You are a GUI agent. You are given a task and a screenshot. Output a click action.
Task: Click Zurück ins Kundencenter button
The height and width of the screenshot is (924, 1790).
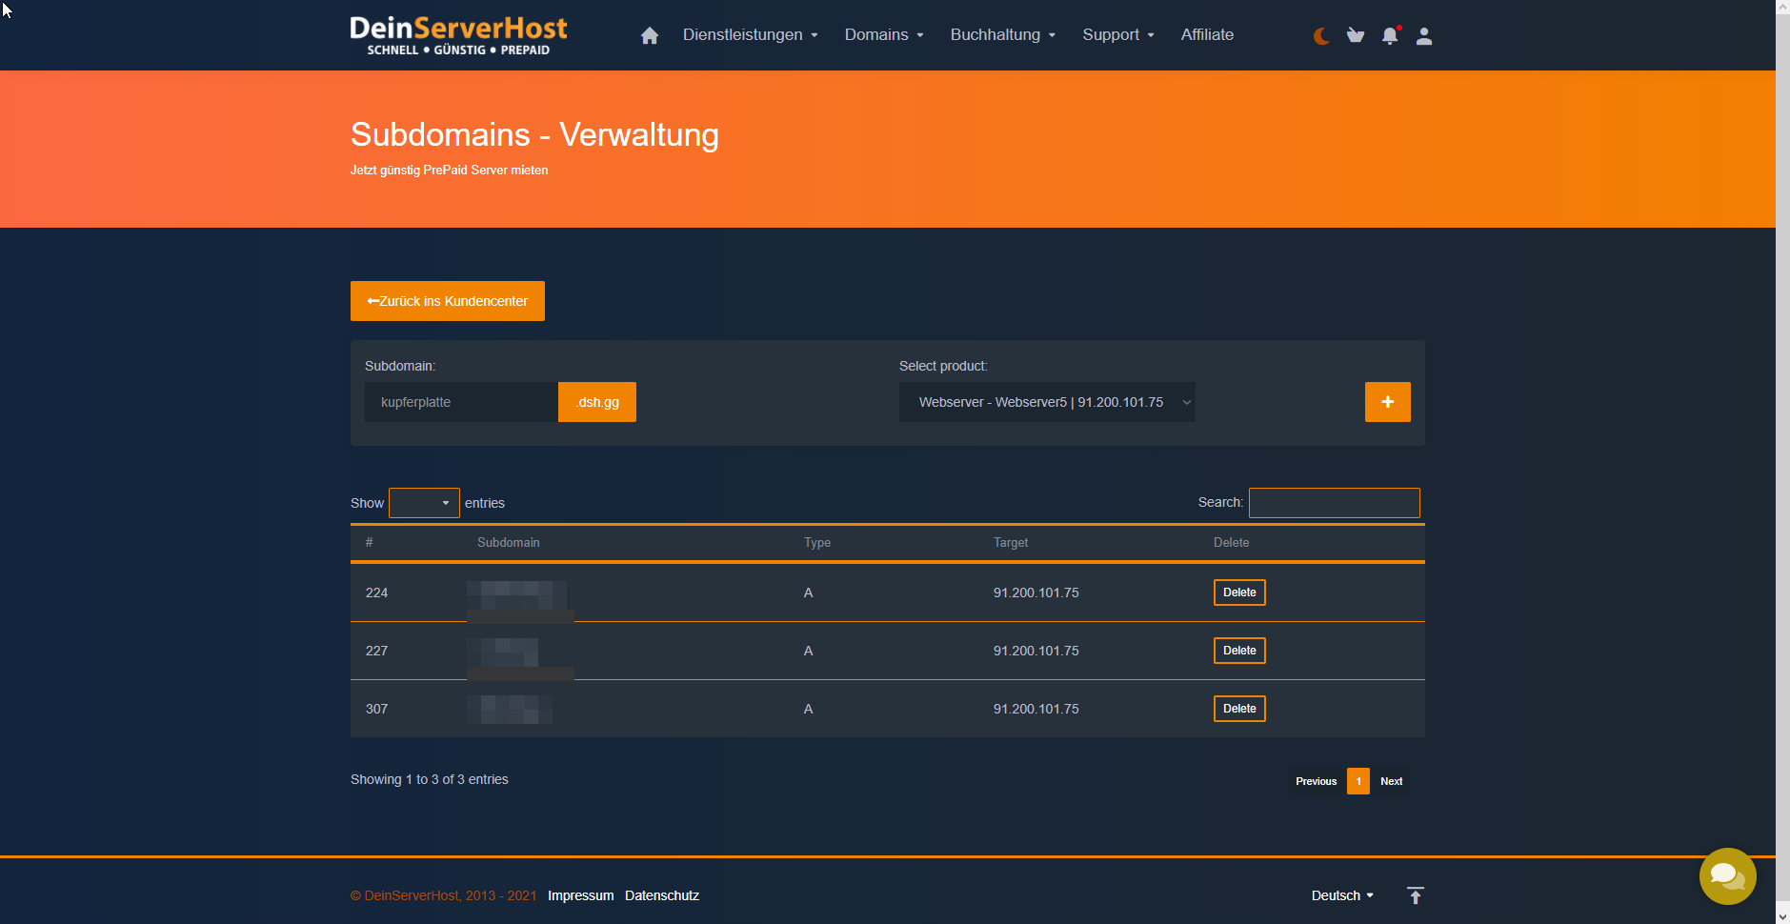447,301
